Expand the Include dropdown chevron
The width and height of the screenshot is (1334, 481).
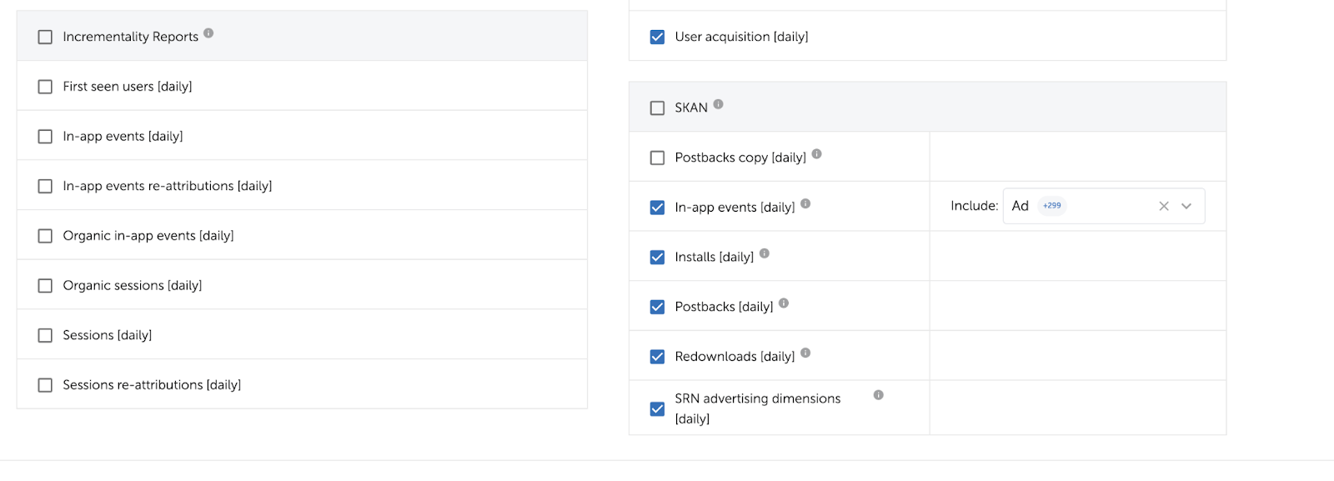pyautogui.click(x=1186, y=206)
